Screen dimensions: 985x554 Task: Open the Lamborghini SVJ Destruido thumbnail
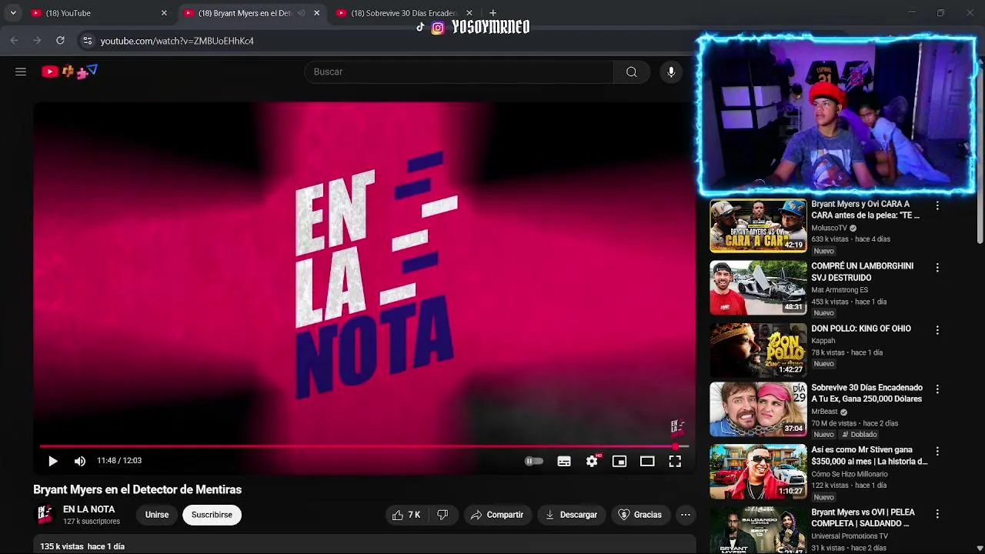(758, 288)
